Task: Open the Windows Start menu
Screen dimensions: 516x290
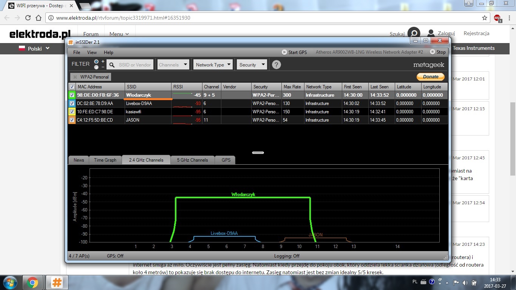Action: (x=10, y=282)
